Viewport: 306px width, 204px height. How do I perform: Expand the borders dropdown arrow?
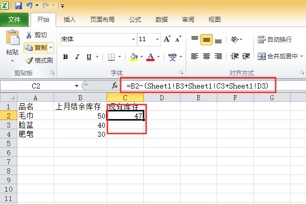tap(120, 57)
